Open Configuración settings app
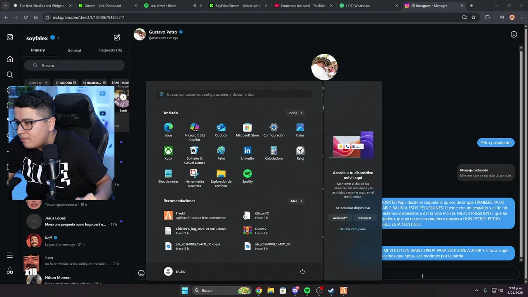The height and width of the screenshot is (297, 528). (274, 130)
